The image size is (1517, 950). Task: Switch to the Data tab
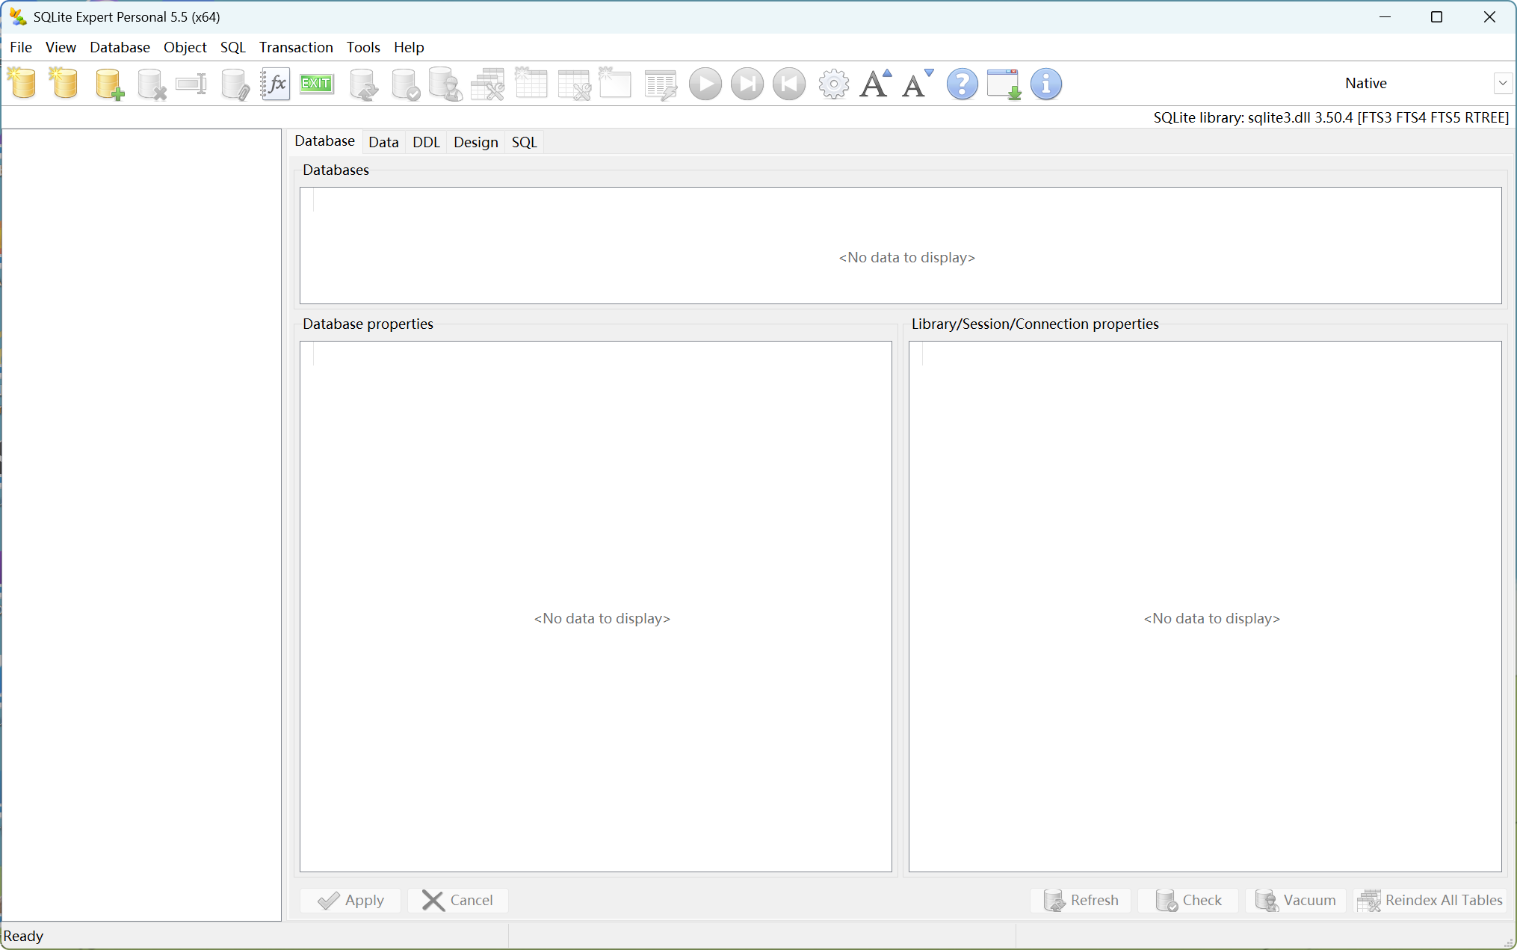[383, 142]
